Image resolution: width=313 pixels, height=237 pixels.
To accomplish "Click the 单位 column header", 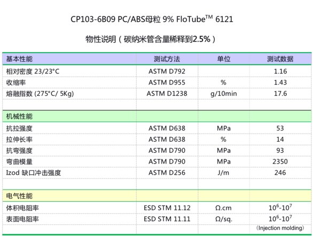I will point(224,59).
